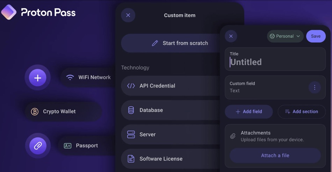The image size is (332, 172).
Task: Click the Add section button
Action: click(x=302, y=112)
